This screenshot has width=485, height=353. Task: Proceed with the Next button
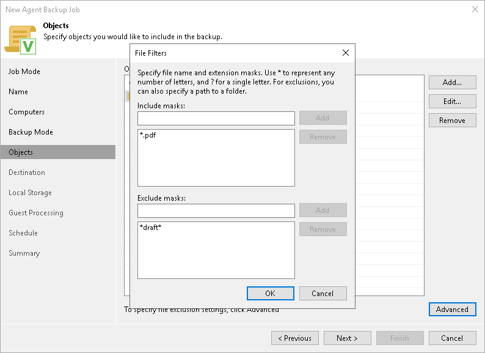[x=348, y=338]
